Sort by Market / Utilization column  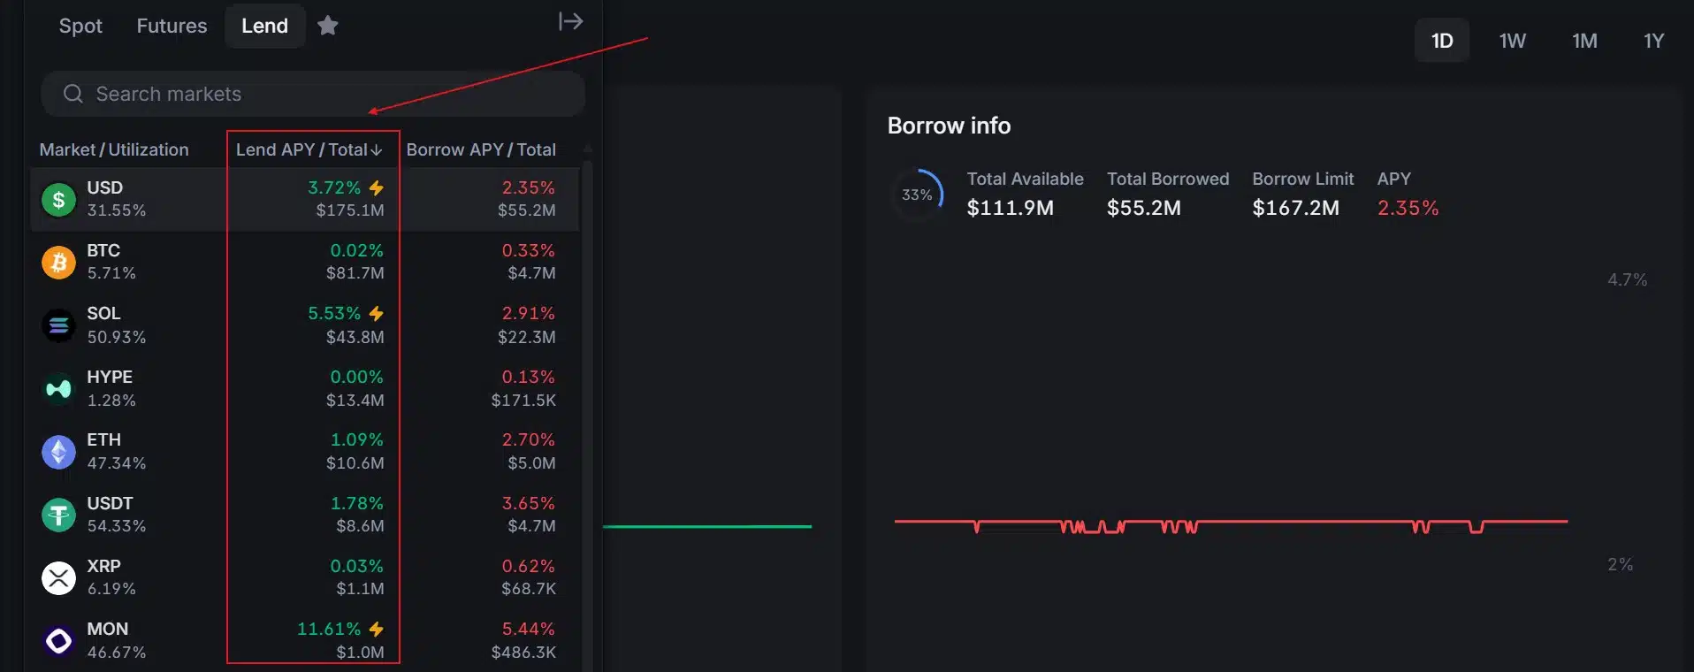(114, 149)
